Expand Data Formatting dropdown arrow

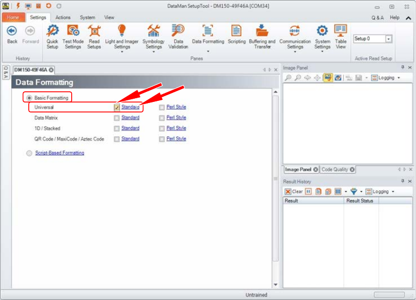208,51
